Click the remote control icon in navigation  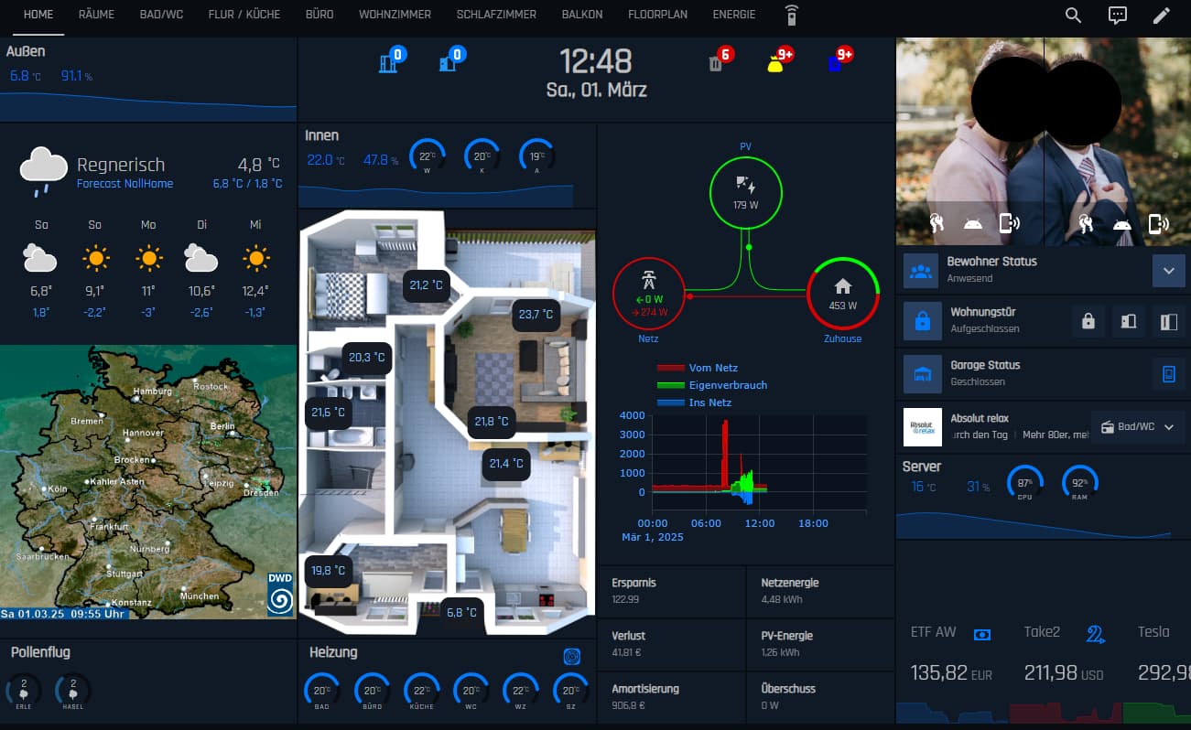(792, 15)
